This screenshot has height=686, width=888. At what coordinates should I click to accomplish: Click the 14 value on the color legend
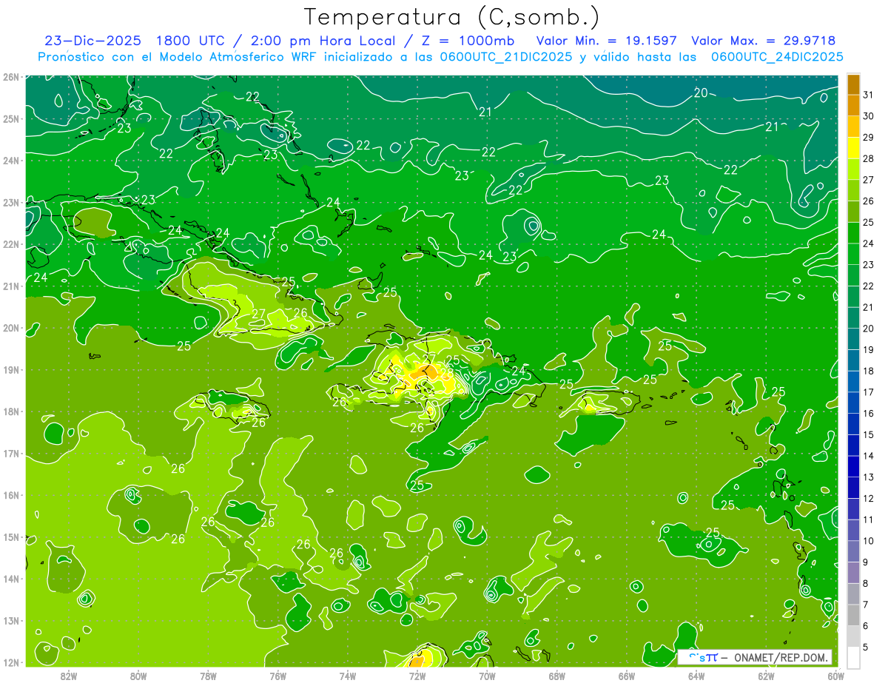(869, 456)
